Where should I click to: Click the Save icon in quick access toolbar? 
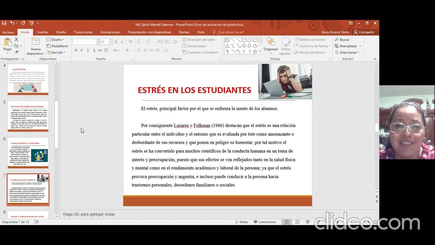click(x=4, y=23)
